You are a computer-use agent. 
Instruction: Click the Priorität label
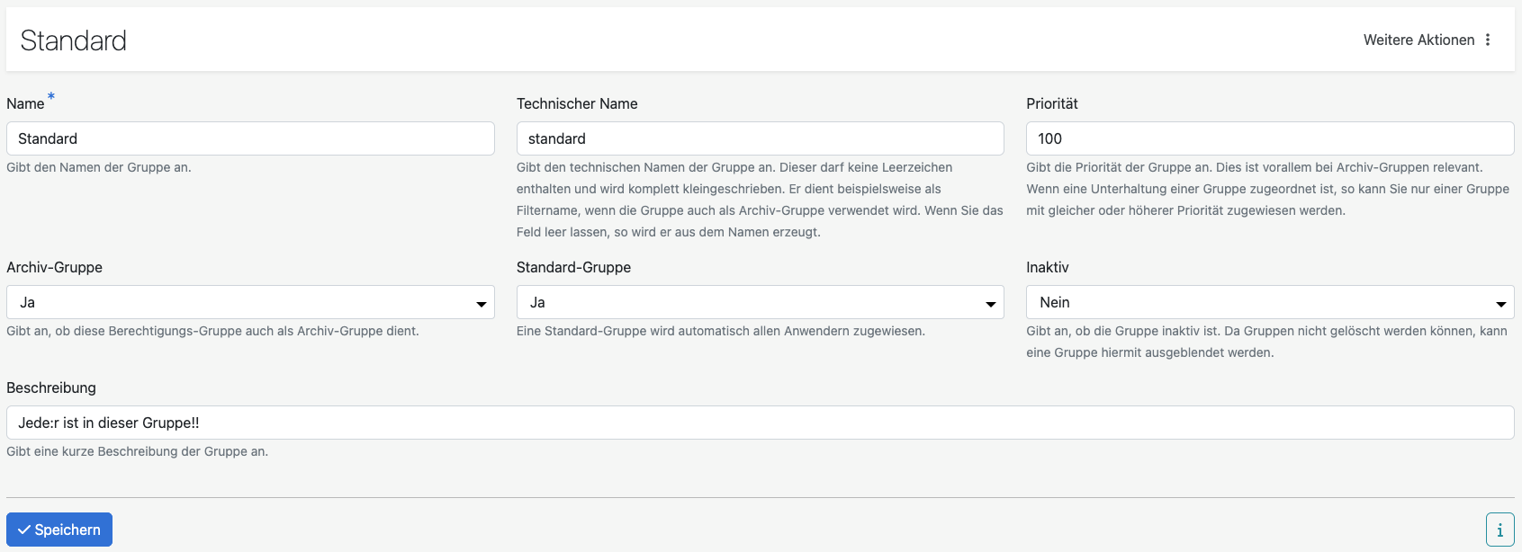[1051, 103]
